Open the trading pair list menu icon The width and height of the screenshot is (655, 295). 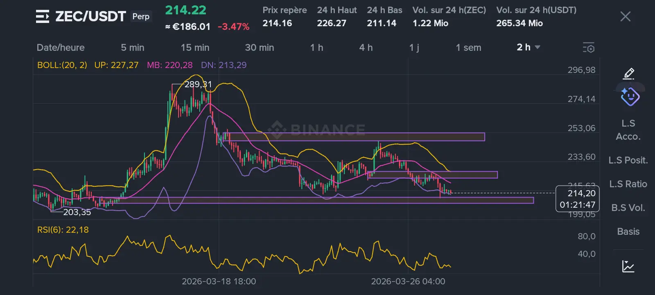click(x=43, y=16)
